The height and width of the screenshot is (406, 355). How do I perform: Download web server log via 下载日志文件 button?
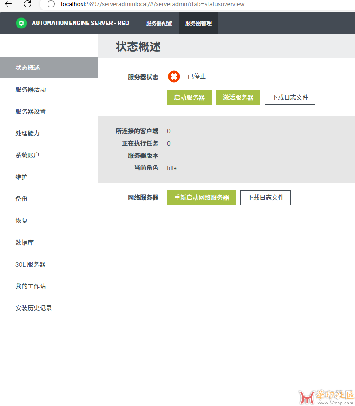[x=265, y=198]
